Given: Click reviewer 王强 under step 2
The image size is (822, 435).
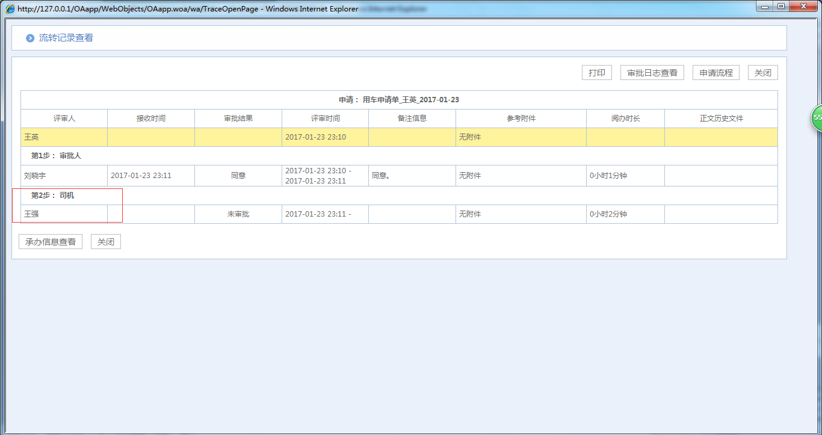Looking at the screenshot, I should tap(31, 214).
